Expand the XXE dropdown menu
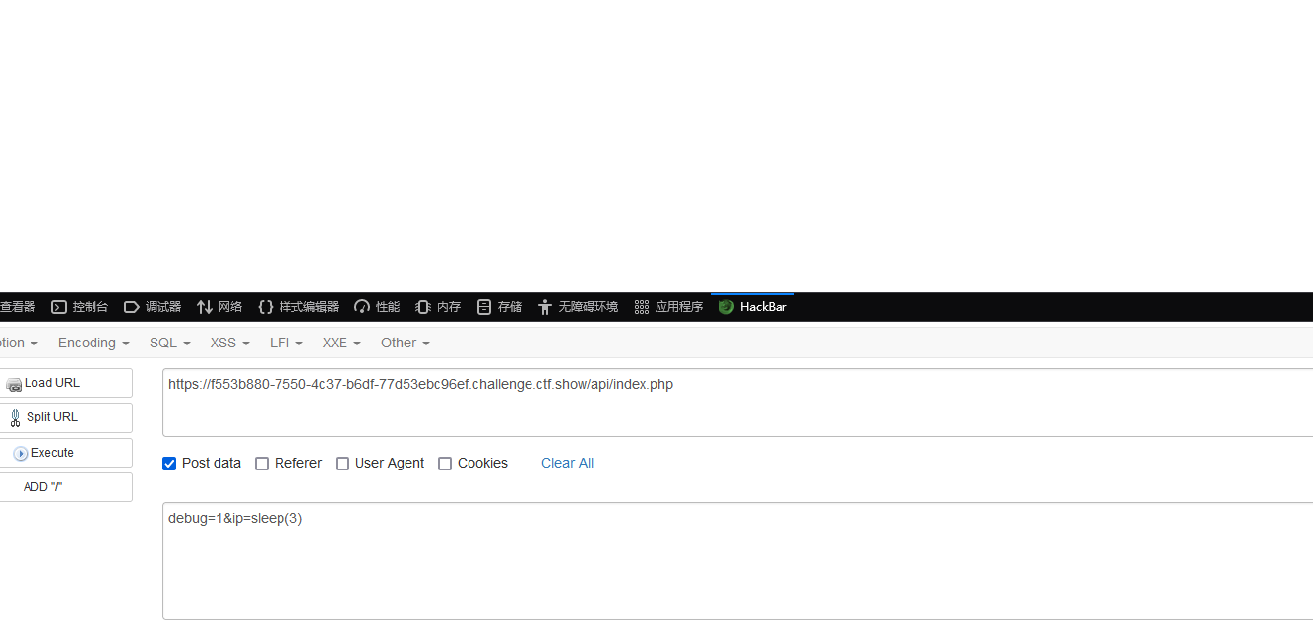The image size is (1313, 625). tap(342, 343)
